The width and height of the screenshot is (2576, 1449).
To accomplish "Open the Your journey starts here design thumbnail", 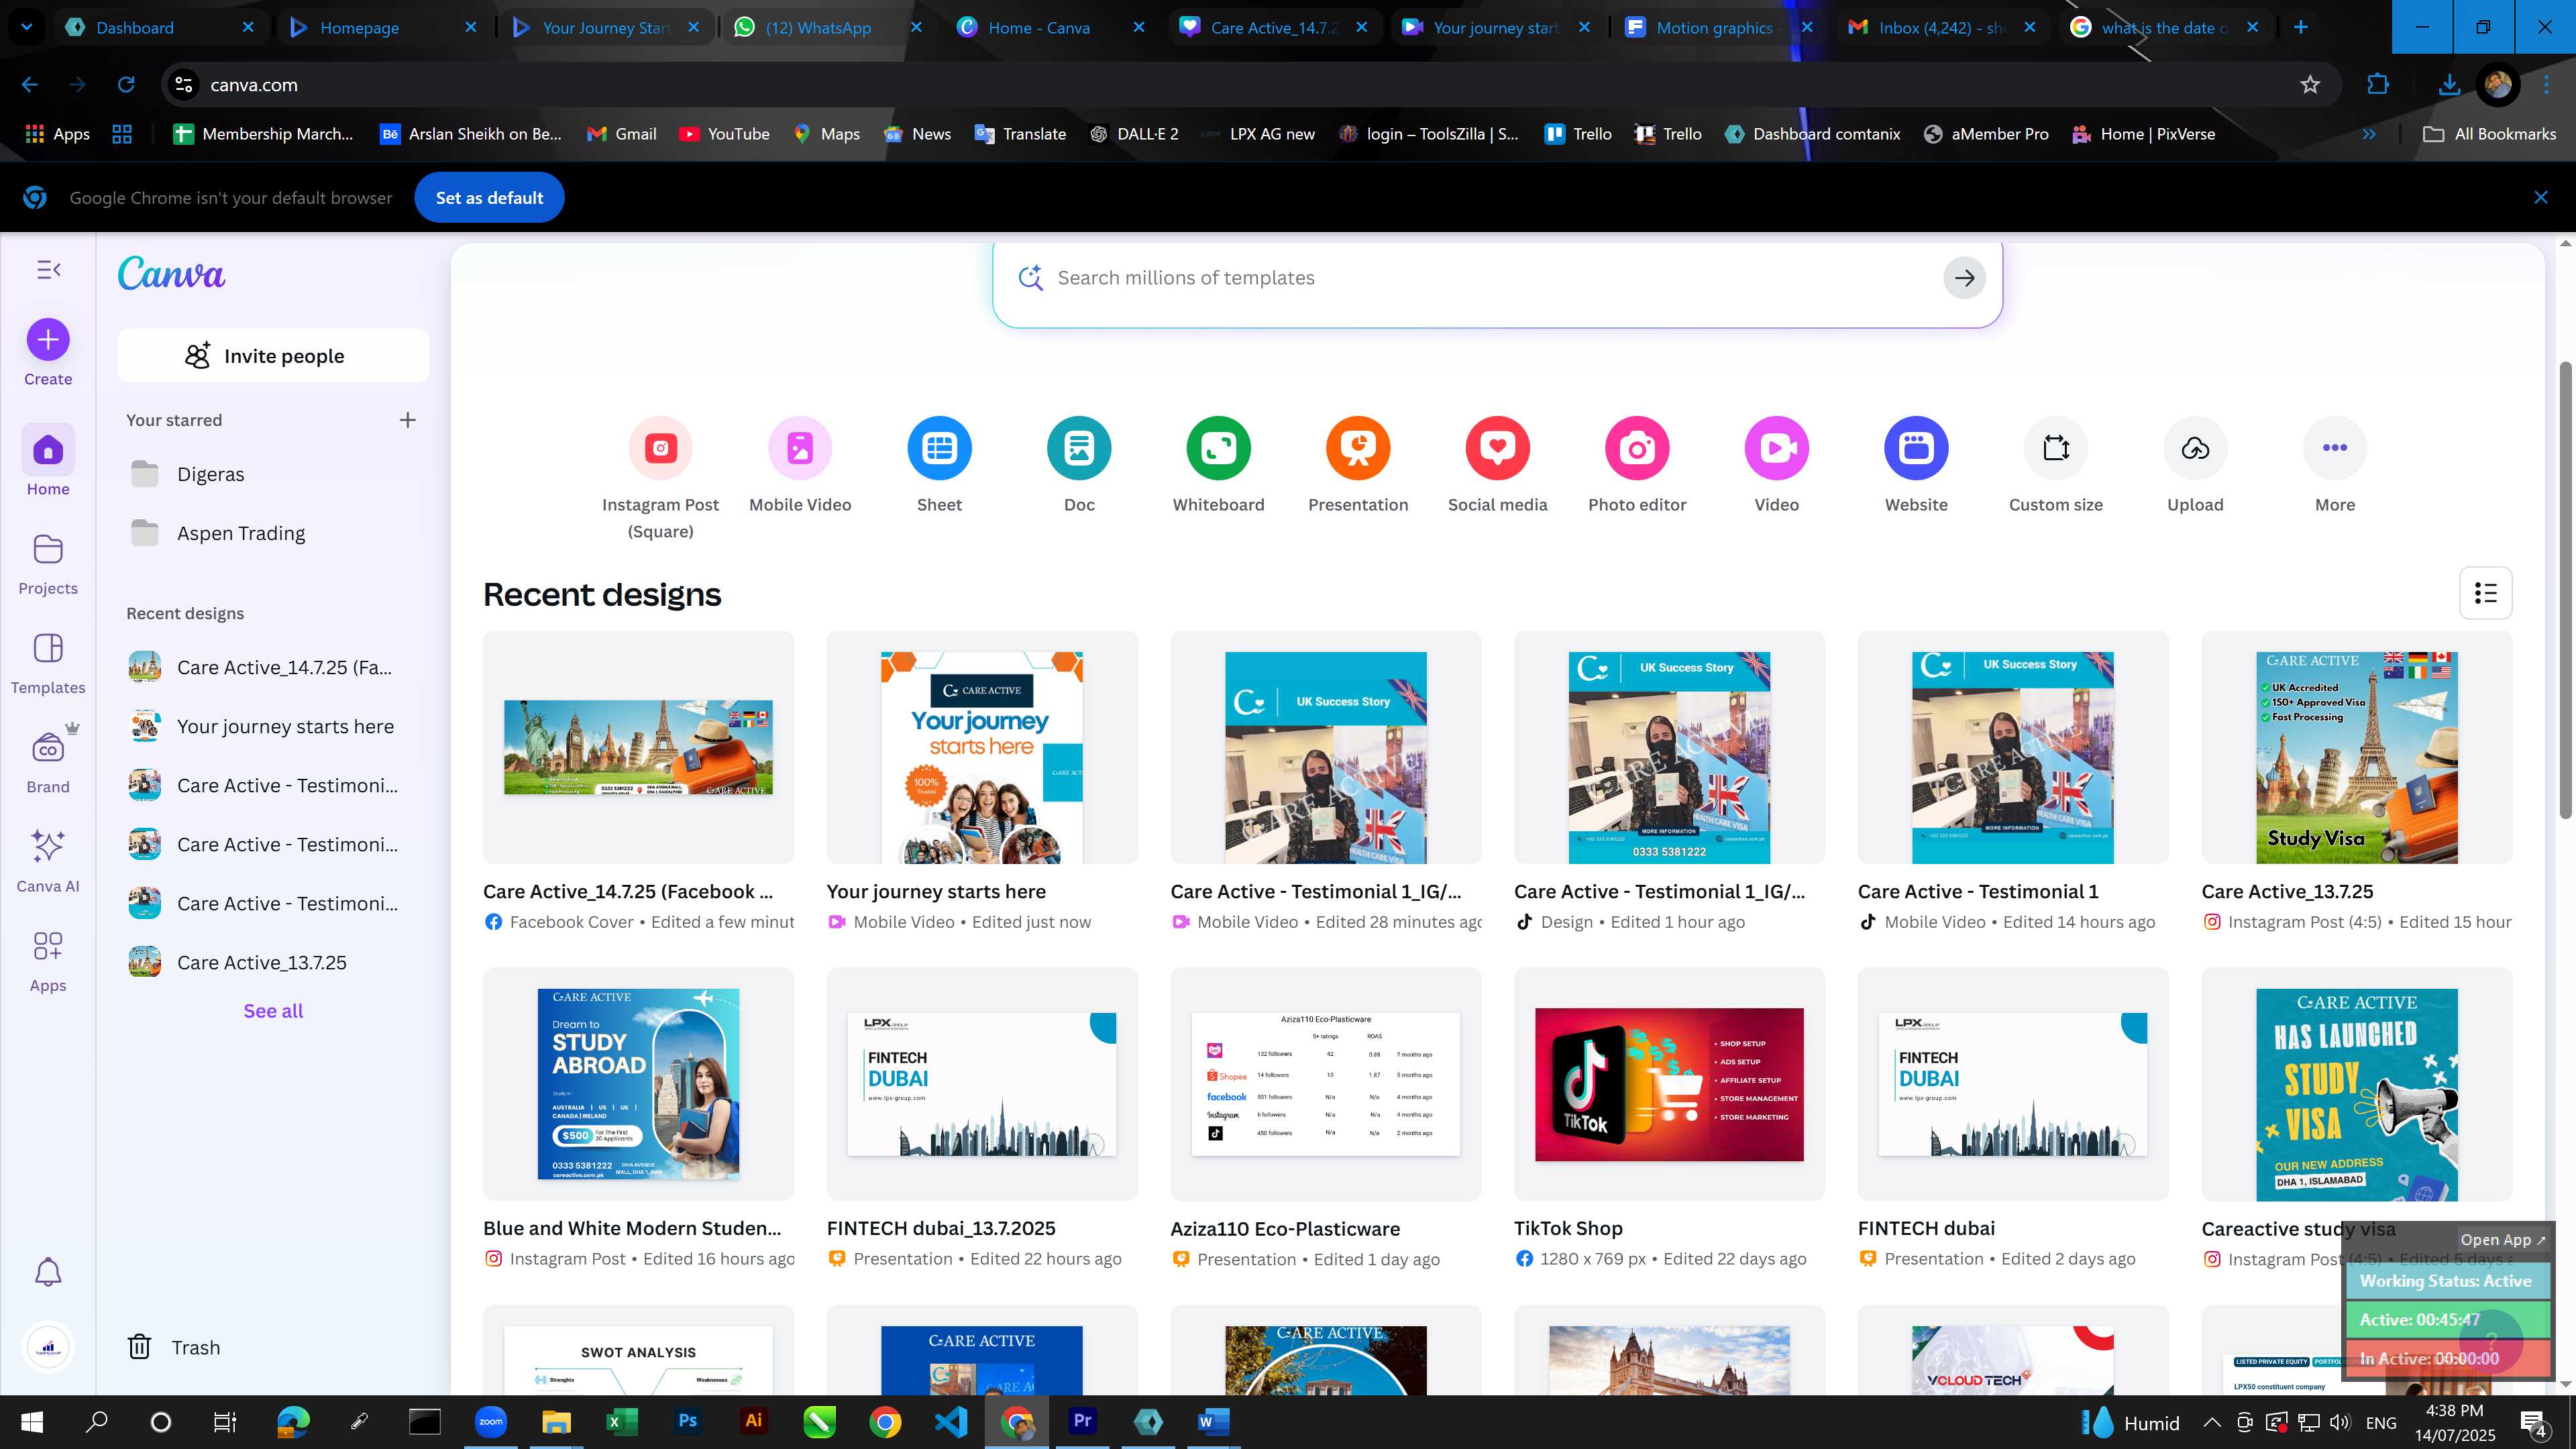I will click(x=982, y=747).
